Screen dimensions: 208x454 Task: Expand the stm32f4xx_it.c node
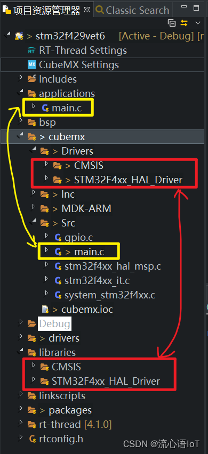(46, 279)
